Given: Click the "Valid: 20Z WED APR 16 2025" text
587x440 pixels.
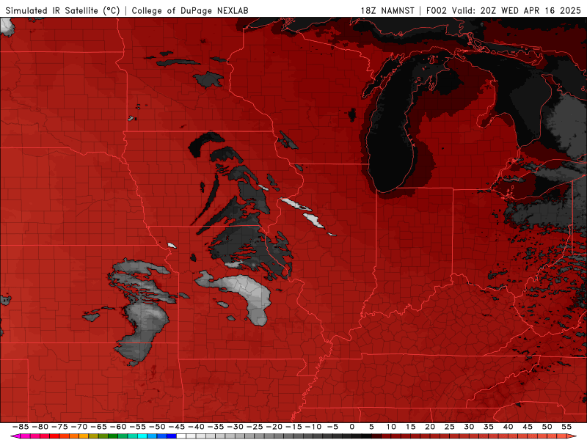Looking at the screenshot, I should [517, 10].
